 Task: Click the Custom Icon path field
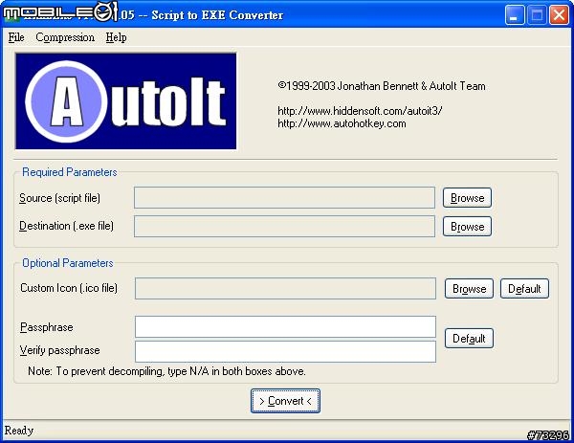[285, 288]
